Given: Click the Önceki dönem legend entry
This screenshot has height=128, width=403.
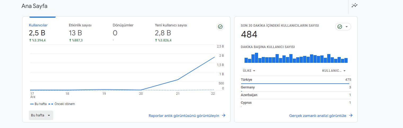Looking at the screenshot, I should click(62, 104).
